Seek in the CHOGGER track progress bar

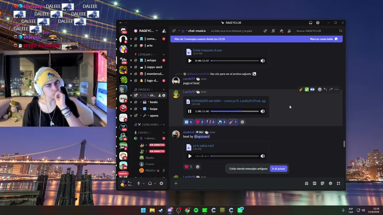(235, 111)
